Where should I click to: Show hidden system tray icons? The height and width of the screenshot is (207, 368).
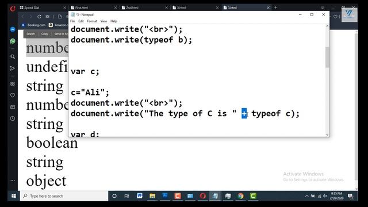tap(306, 196)
